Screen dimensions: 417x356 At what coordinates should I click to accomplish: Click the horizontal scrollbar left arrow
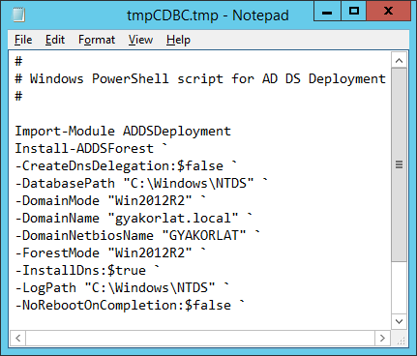click(x=18, y=338)
